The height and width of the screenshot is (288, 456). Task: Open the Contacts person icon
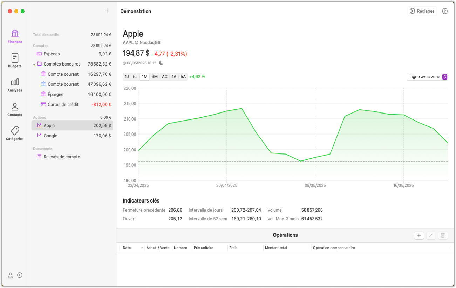(15, 107)
